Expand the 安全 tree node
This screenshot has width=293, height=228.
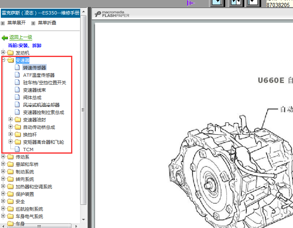(x=3, y=201)
